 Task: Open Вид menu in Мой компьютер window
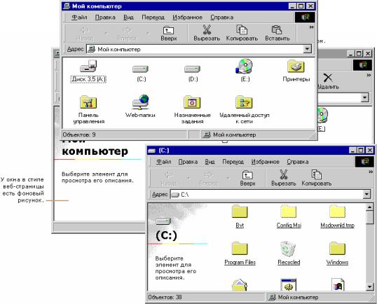click(128, 18)
